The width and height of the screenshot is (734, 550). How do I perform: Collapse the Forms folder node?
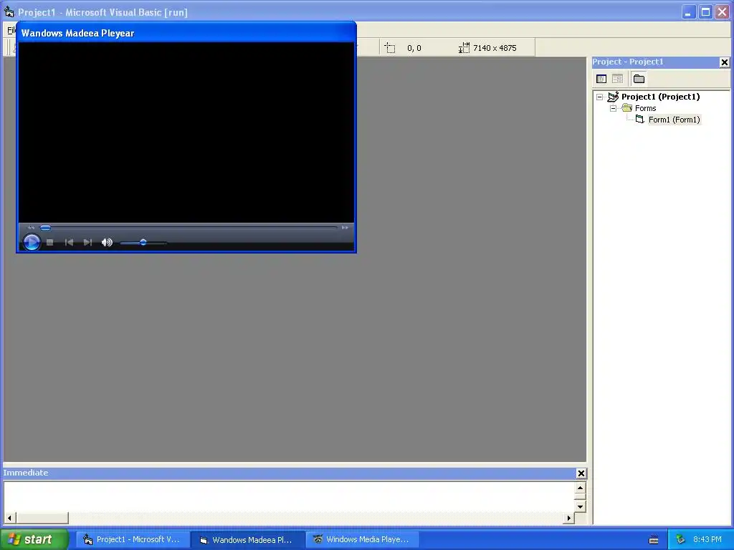[x=614, y=109]
